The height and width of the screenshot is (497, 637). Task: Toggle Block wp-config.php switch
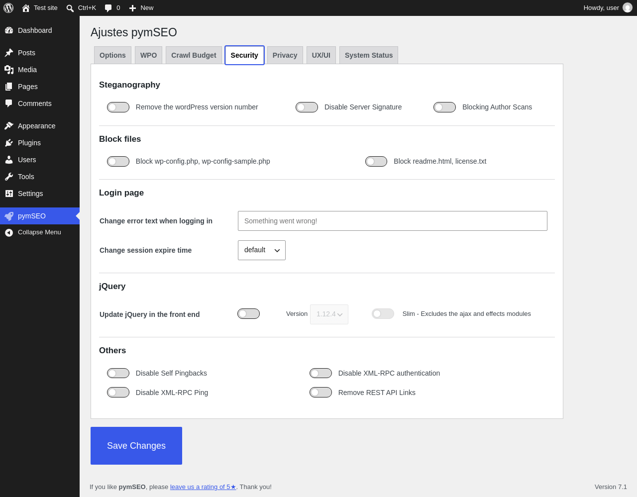click(x=118, y=161)
